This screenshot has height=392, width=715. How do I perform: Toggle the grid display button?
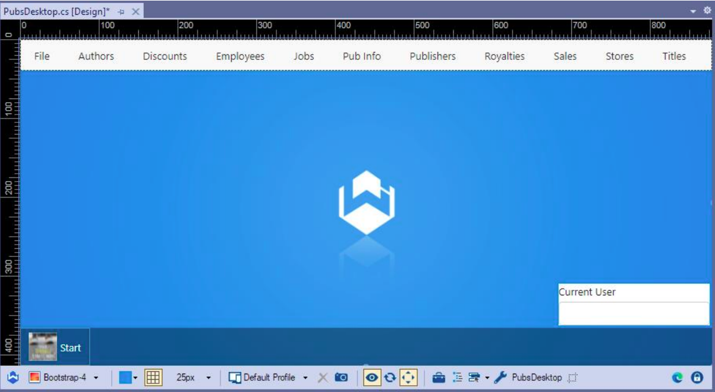coord(153,377)
